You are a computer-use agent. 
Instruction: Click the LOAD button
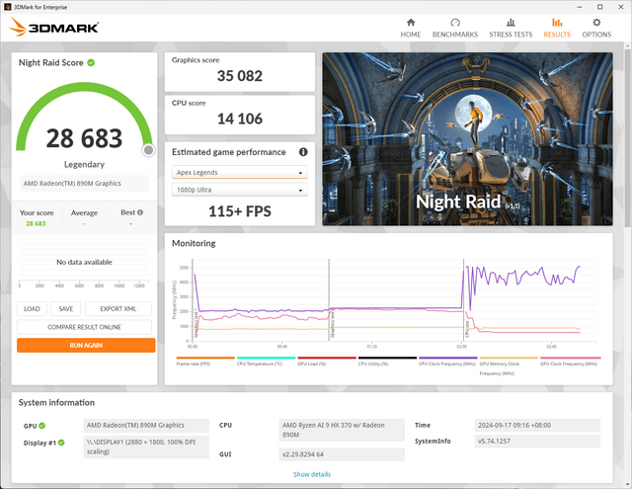[32, 309]
